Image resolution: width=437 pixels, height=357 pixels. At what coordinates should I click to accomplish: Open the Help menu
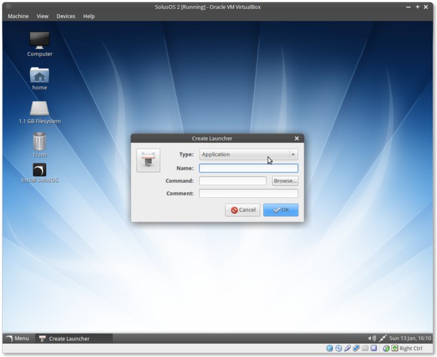[x=89, y=16]
